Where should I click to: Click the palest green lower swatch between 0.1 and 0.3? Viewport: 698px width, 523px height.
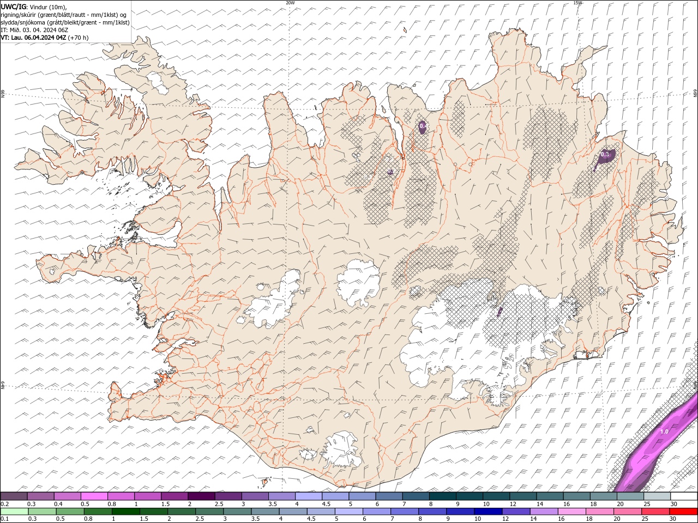(14, 511)
